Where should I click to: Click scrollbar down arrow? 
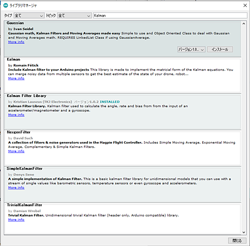pyautogui.click(x=244, y=232)
